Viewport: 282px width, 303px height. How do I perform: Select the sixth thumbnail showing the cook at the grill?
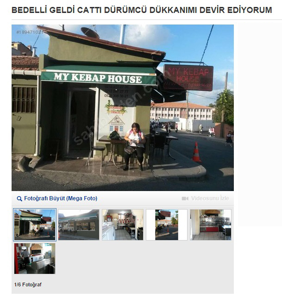point(35,259)
